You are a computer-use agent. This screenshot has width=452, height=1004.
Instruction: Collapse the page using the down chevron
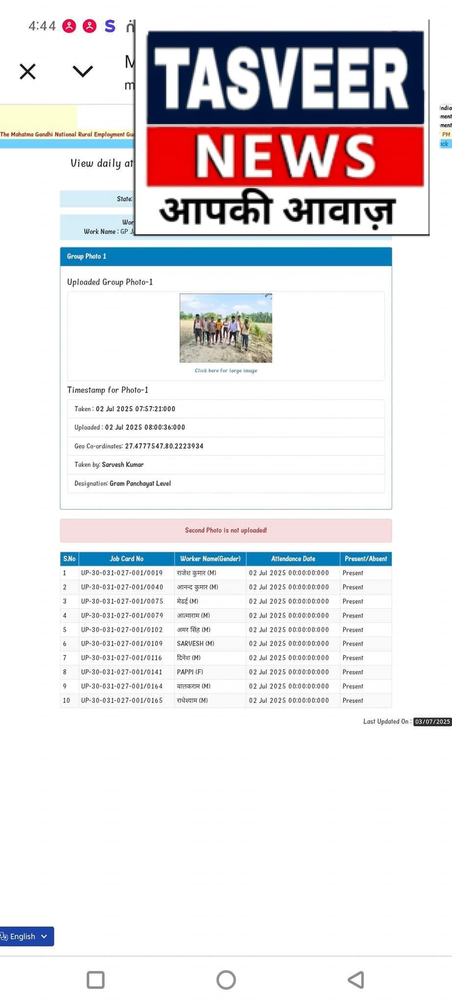coord(82,72)
